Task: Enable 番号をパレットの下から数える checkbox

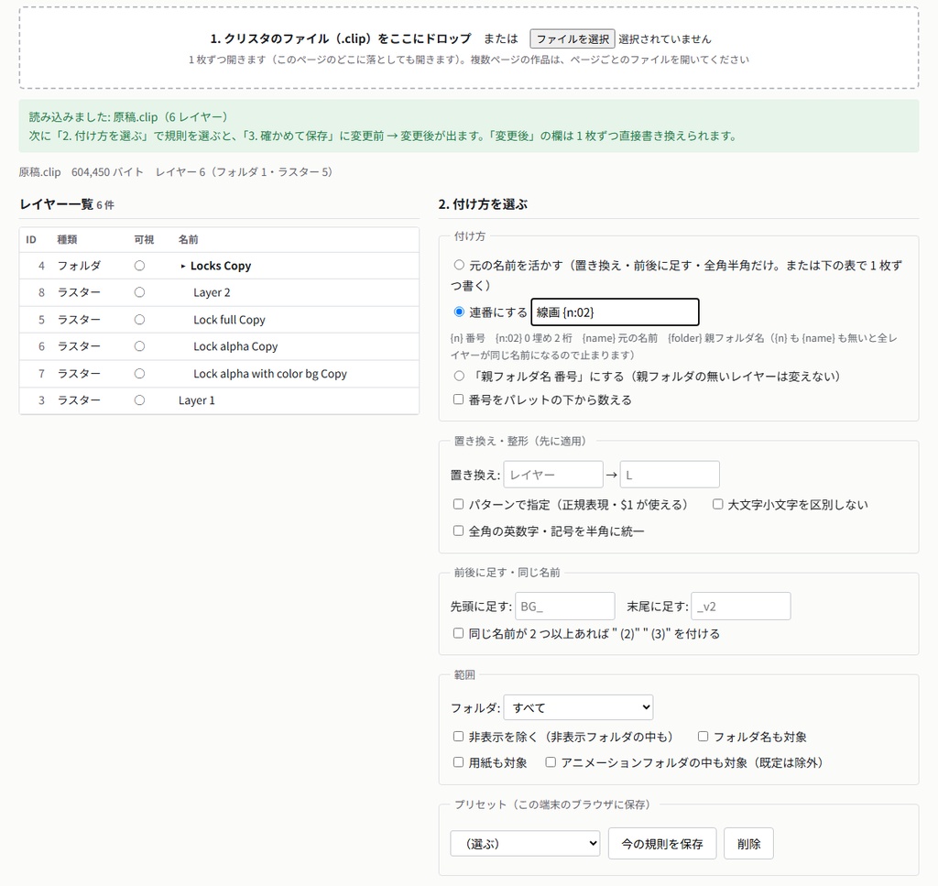Action: coord(458,399)
